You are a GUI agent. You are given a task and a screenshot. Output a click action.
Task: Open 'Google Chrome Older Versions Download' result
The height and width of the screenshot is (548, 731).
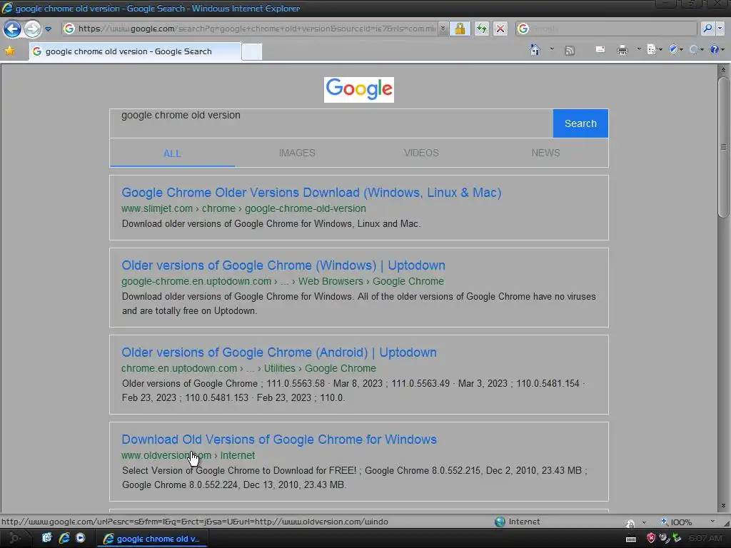311,193
